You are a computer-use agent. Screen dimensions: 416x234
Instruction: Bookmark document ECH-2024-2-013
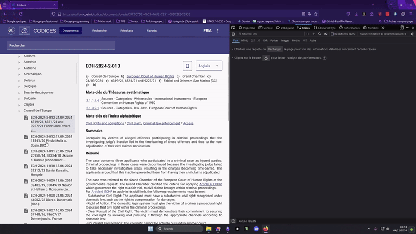(x=187, y=66)
